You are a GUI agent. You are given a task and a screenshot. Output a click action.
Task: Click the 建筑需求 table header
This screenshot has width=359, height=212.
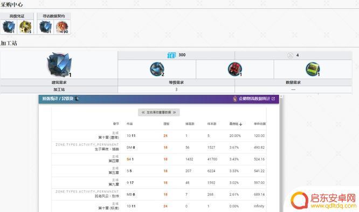pyautogui.click(x=59, y=83)
